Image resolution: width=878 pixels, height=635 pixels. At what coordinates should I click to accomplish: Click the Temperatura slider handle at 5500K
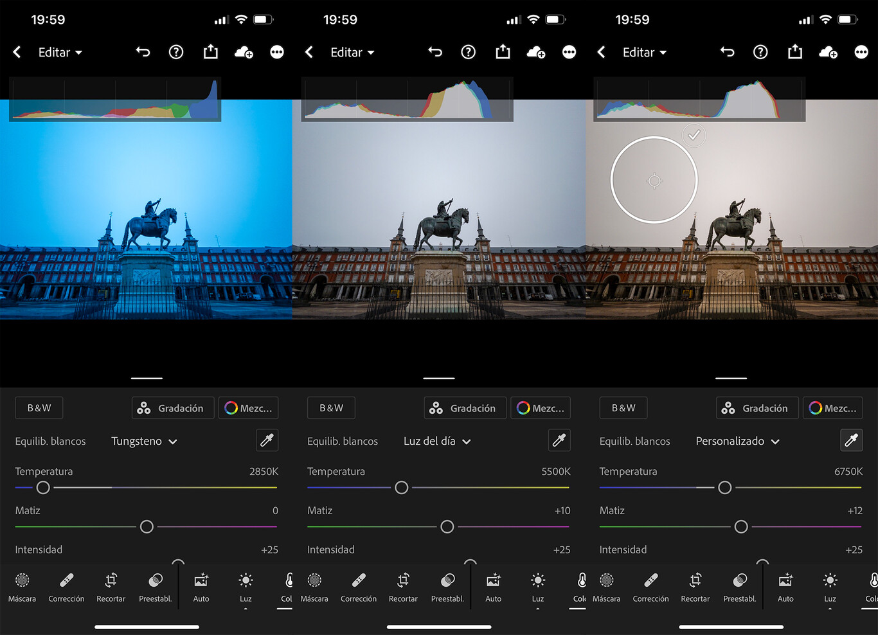click(402, 488)
